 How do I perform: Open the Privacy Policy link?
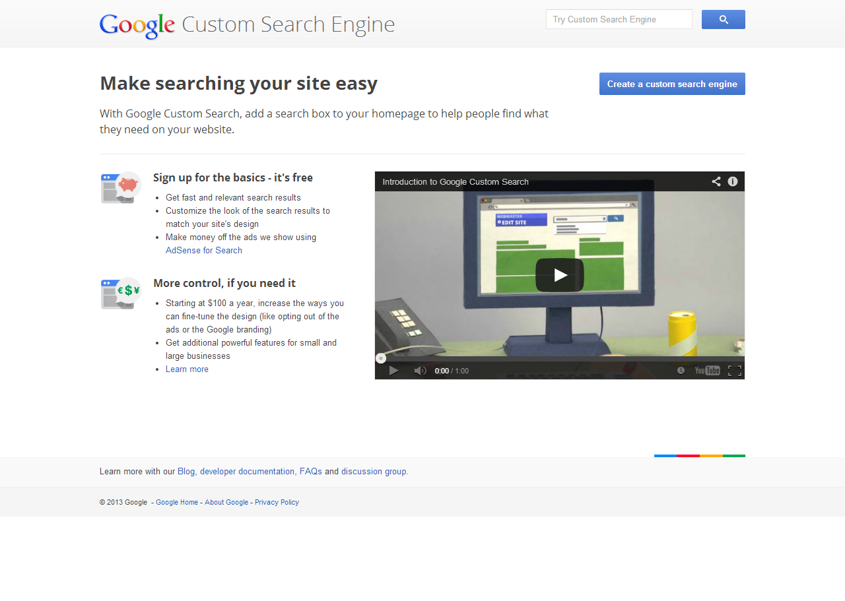click(x=277, y=503)
